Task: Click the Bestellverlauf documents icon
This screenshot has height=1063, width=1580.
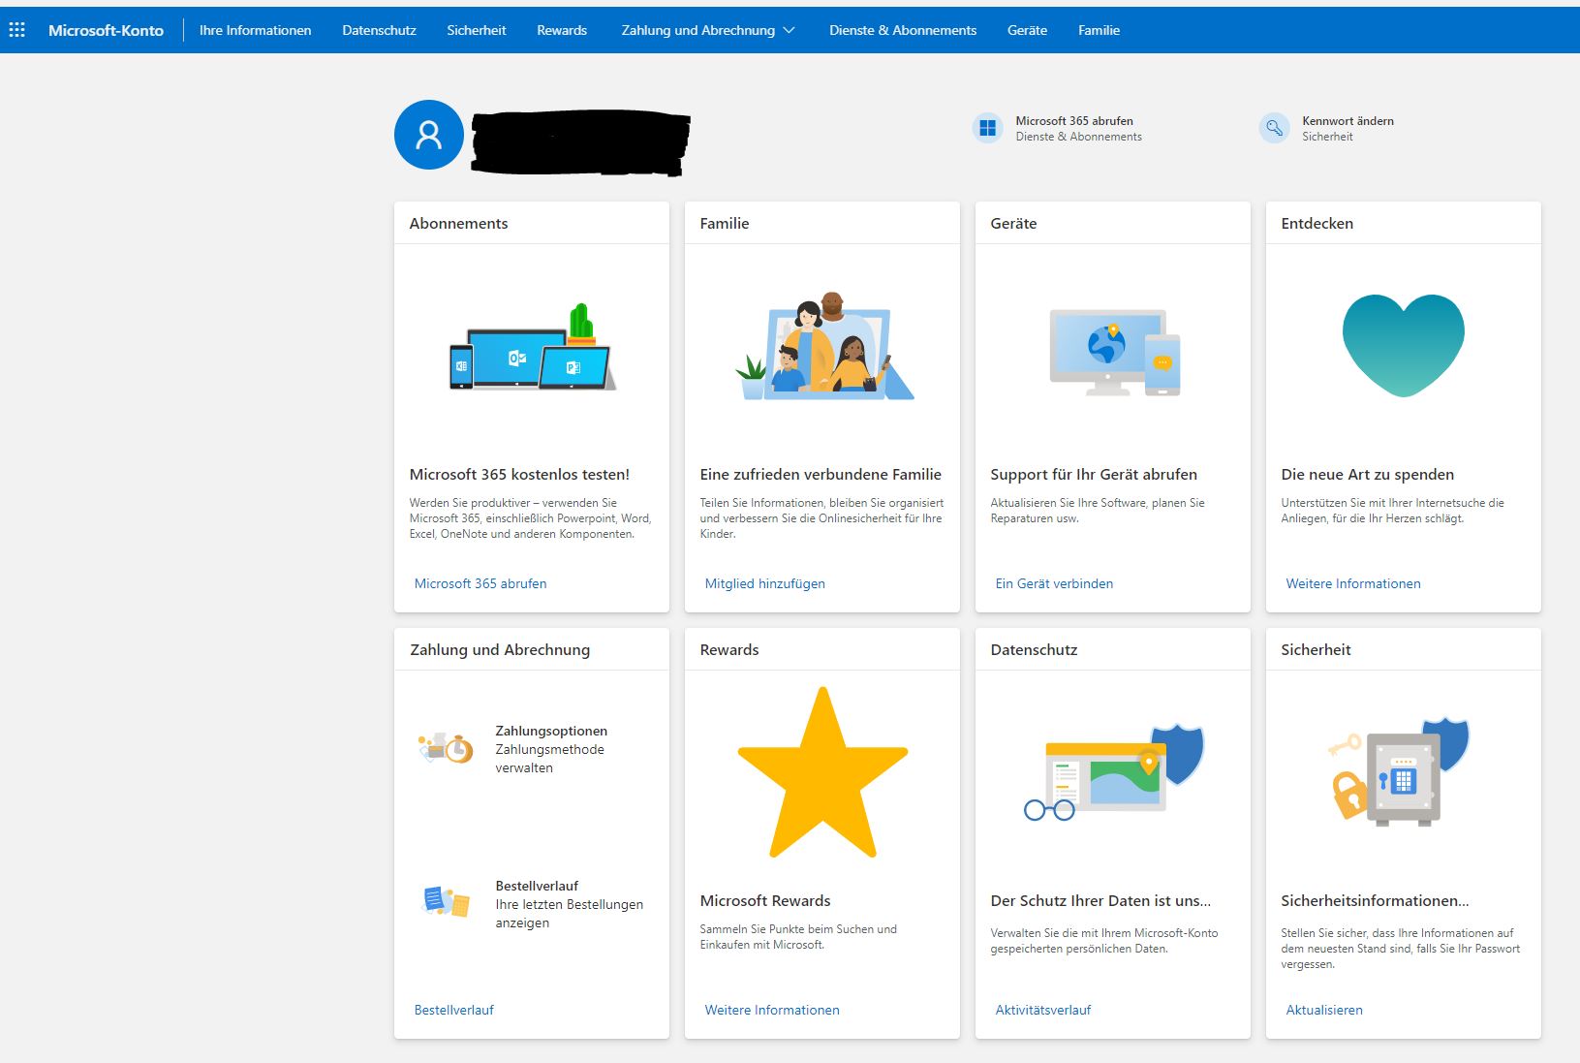Action: click(x=446, y=901)
